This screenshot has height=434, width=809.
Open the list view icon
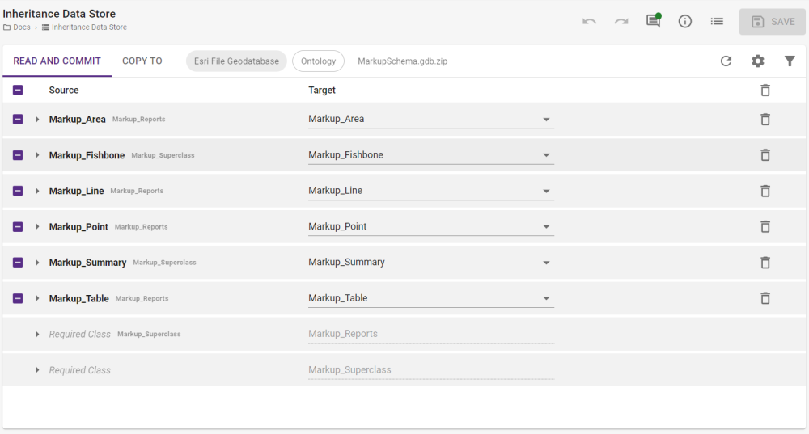pyautogui.click(x=717, y=22)
